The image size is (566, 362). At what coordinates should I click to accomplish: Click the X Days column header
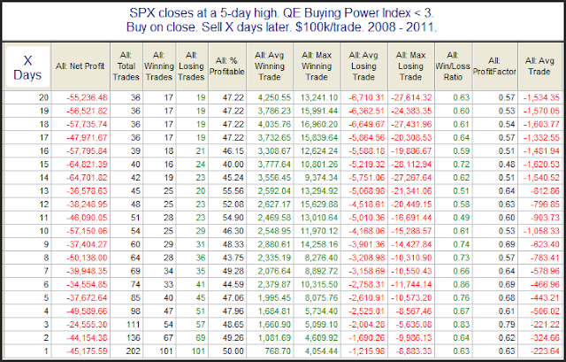point(27,67)
